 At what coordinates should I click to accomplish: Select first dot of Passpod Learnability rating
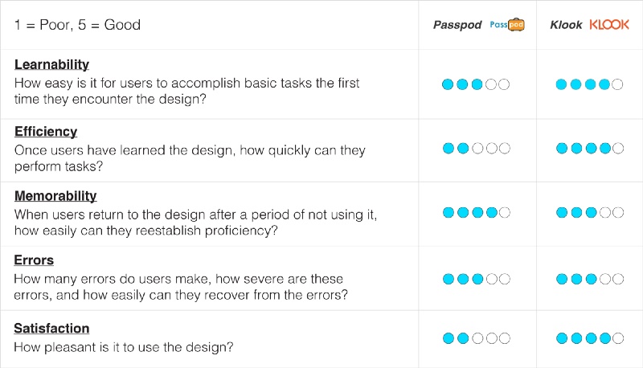[448, 84]
